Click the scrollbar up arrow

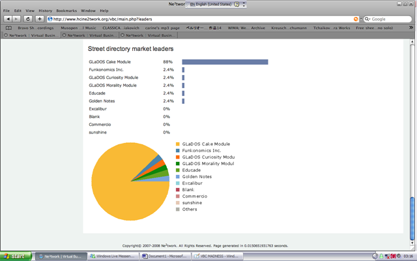point(412,42)
